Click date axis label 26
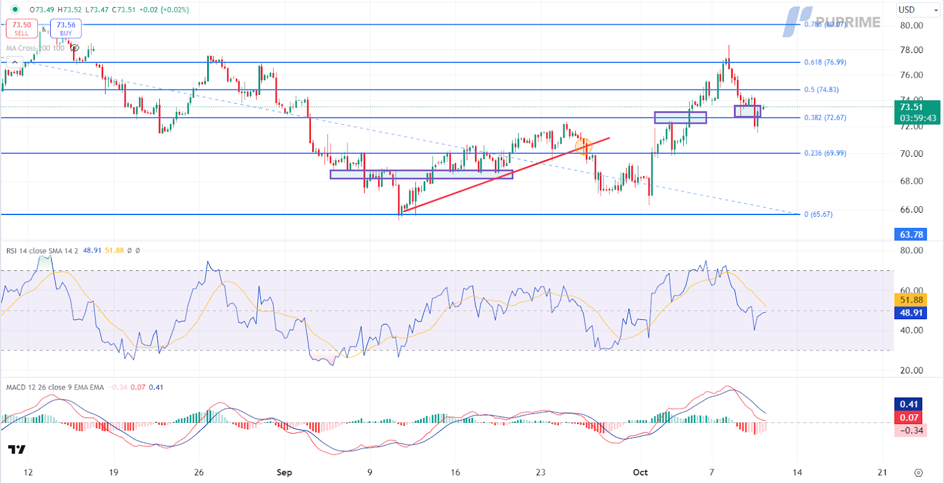The height and width of the screenshot is (483, 944). click(x=199, y=472)
